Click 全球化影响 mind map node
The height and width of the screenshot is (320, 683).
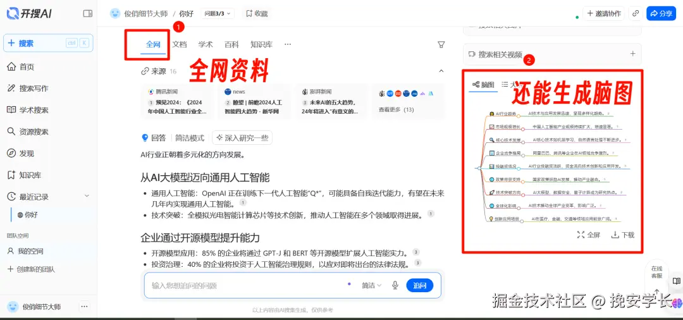click(503, 206)
